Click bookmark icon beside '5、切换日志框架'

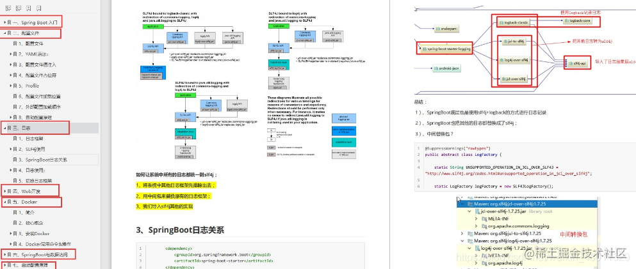[15, 181]
